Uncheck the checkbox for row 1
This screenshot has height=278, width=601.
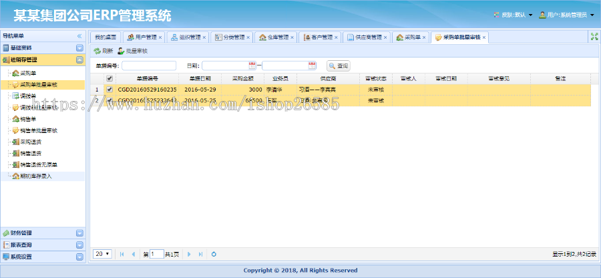pyautogui.click(x=110, y=89)
